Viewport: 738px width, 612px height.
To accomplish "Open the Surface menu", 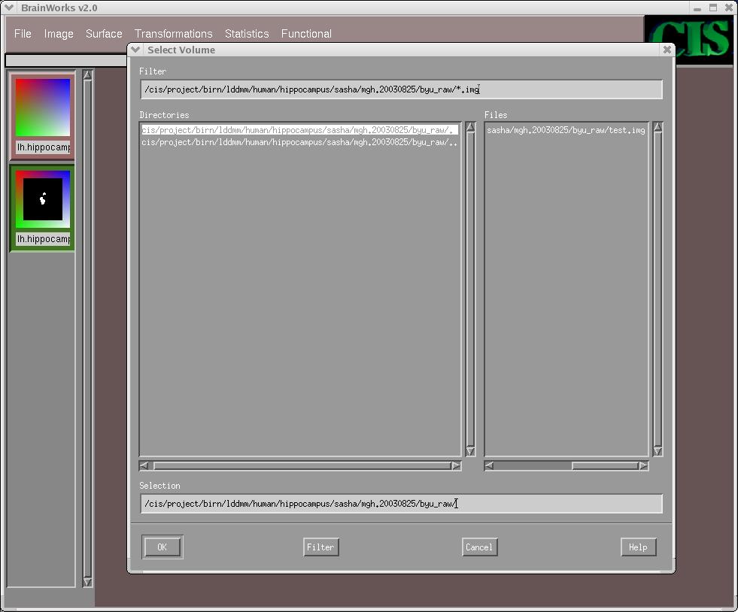I will click(x=104, y=34).
